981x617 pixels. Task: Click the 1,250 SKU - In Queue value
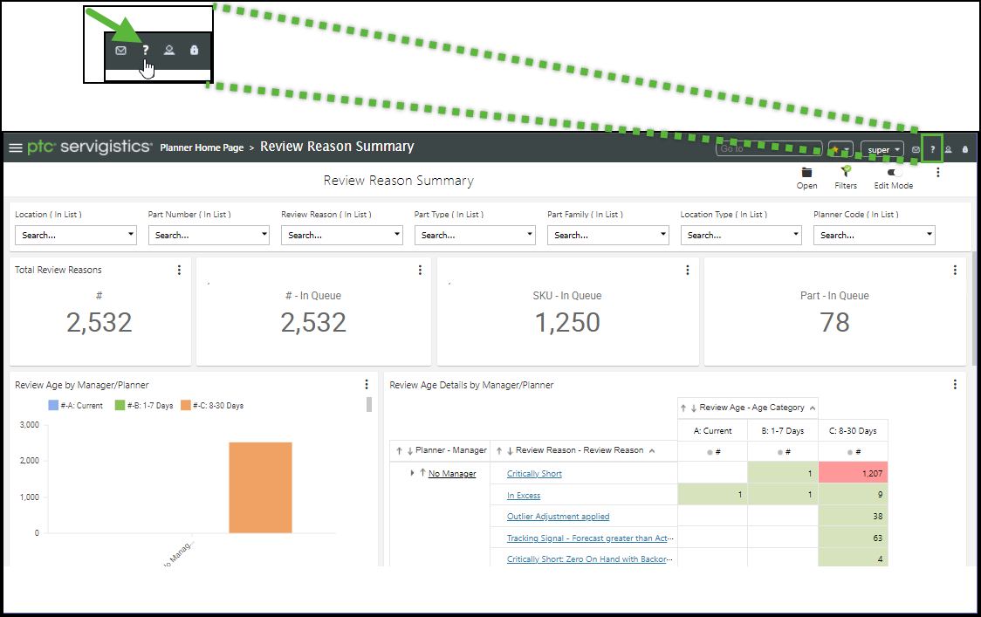(x=567, y=323)
